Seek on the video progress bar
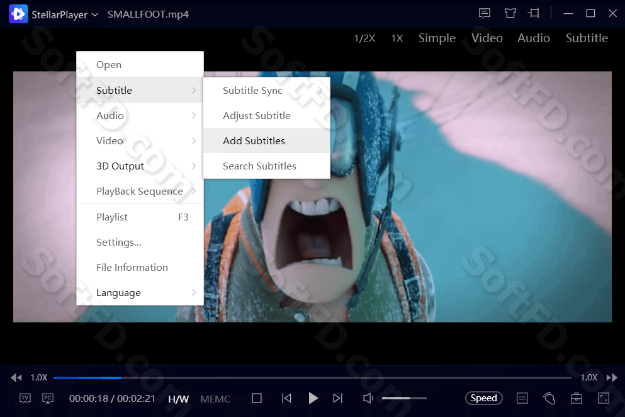Image resolution: width=625 pixels, height=417 pixels. tap(312, 377)
